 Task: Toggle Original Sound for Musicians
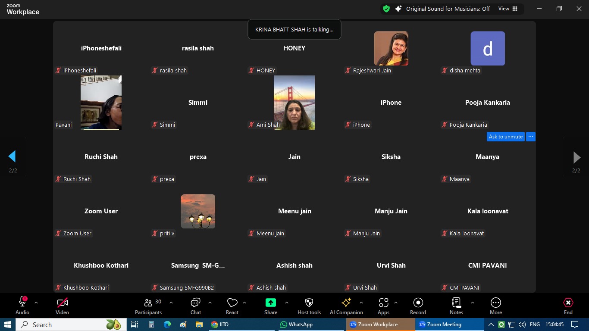point(447,9)
